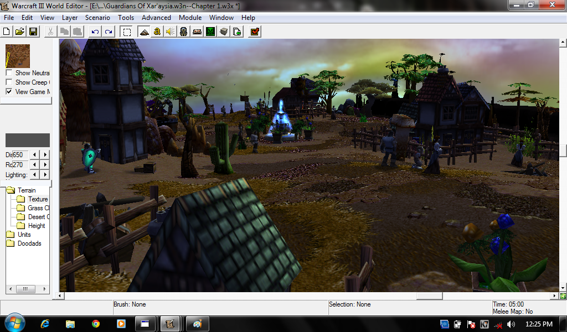This screenshot has height=332, width=567.
Task: Open the Import Manager icon with green arrow
Action: tap(237, 32)
